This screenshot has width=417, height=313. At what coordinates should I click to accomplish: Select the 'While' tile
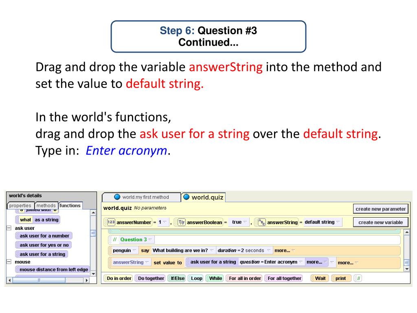(x=214, y=278)
